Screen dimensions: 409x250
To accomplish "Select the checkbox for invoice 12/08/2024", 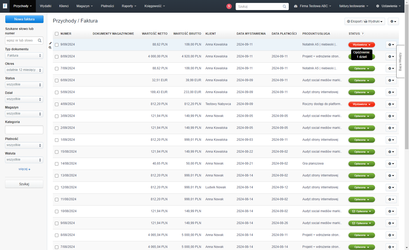I will [57, 188].
